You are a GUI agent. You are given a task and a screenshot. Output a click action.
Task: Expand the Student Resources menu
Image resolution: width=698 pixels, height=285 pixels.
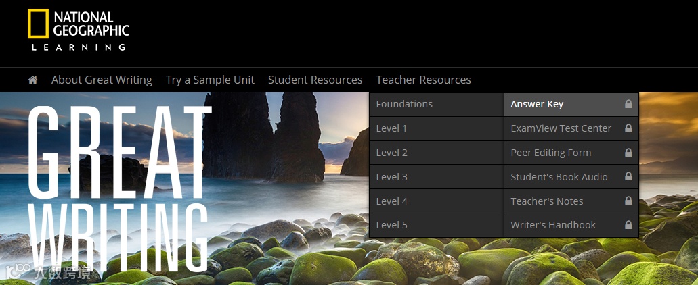315,80
